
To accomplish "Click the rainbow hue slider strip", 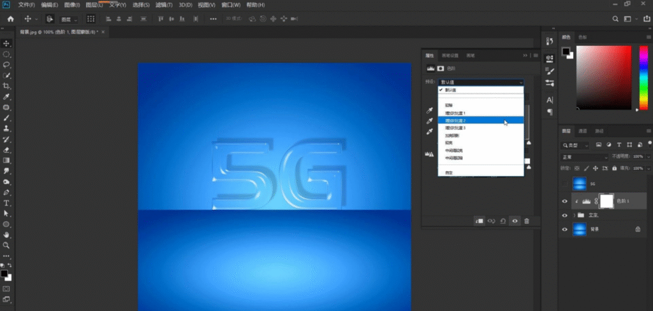I will 643,78.
